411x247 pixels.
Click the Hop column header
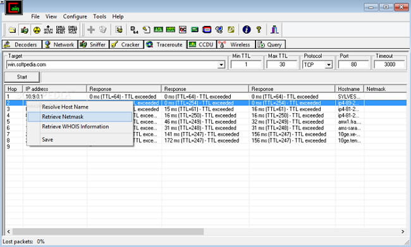14,89
